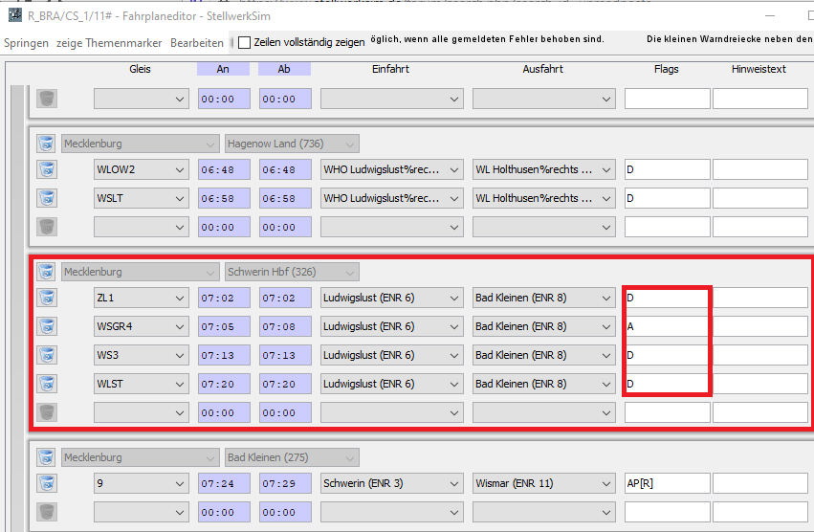The image size is (814, 532).
Task: Minimize the Fahrplaneditor window
Action: tap(770, 15)
